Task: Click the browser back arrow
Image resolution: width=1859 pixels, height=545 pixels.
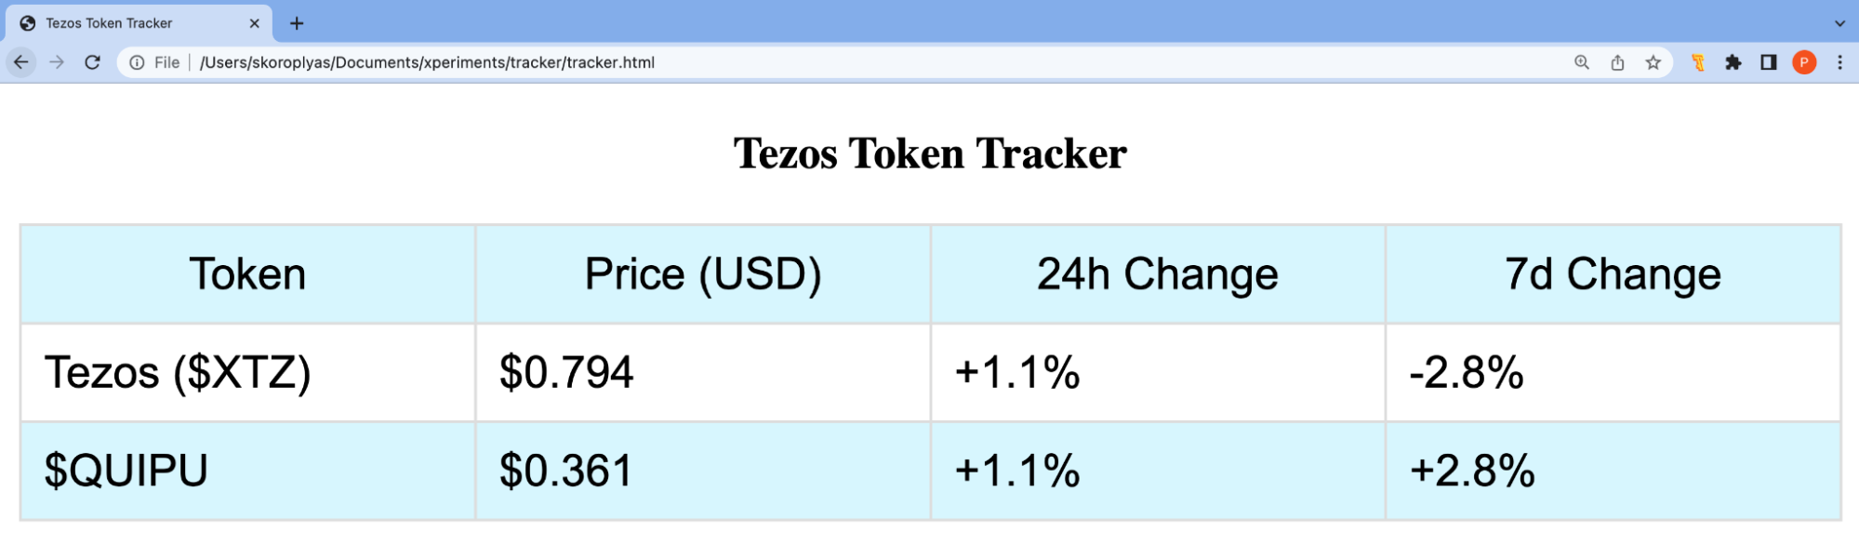Action: pos(20,62)
